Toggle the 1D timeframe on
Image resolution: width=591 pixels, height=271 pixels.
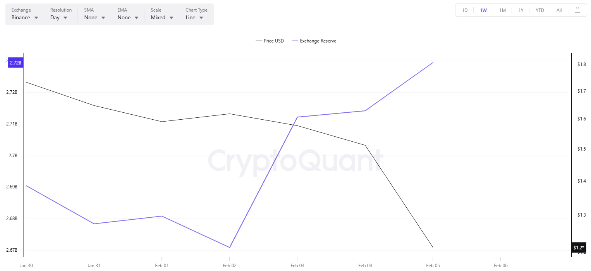point(464,10)
